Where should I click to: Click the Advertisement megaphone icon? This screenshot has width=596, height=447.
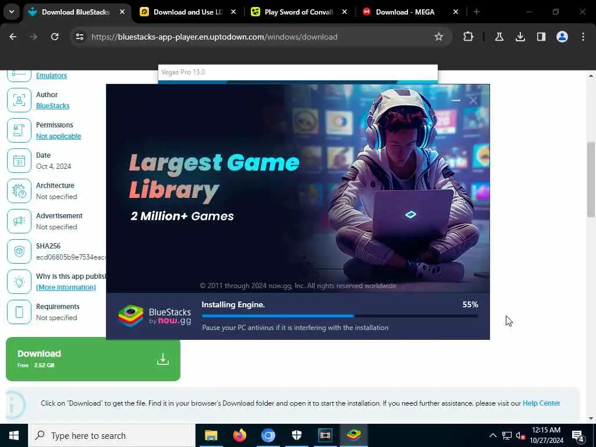[19, 221]
